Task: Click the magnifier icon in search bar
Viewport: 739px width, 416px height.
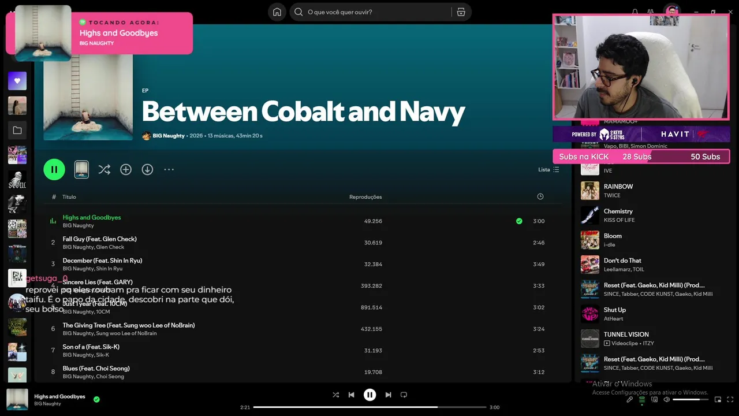Action: [x=298, y=12]
